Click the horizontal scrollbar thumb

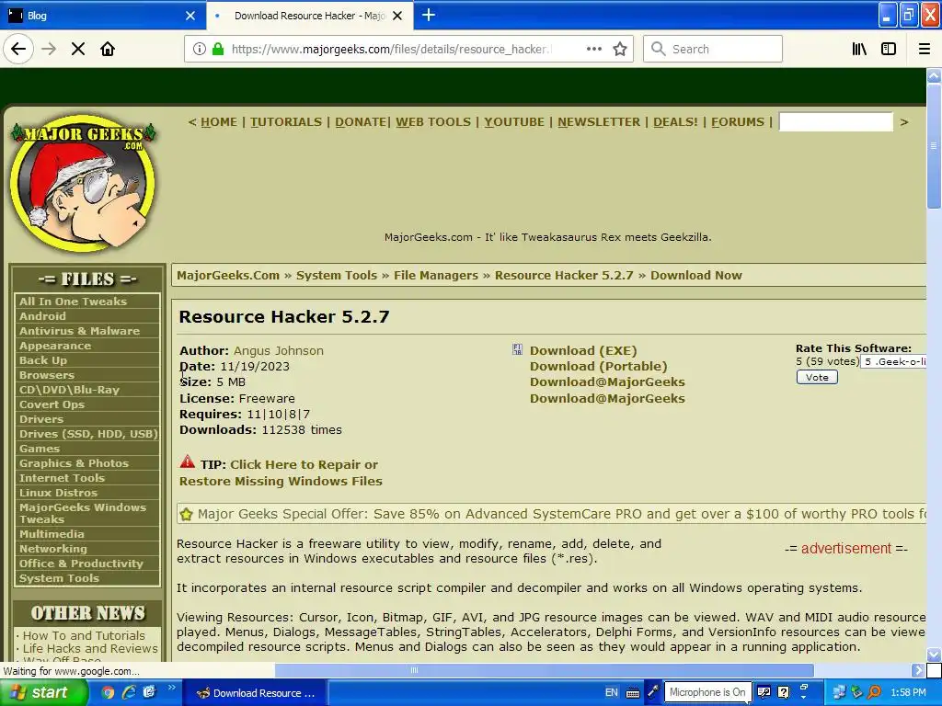coord(545,670)
